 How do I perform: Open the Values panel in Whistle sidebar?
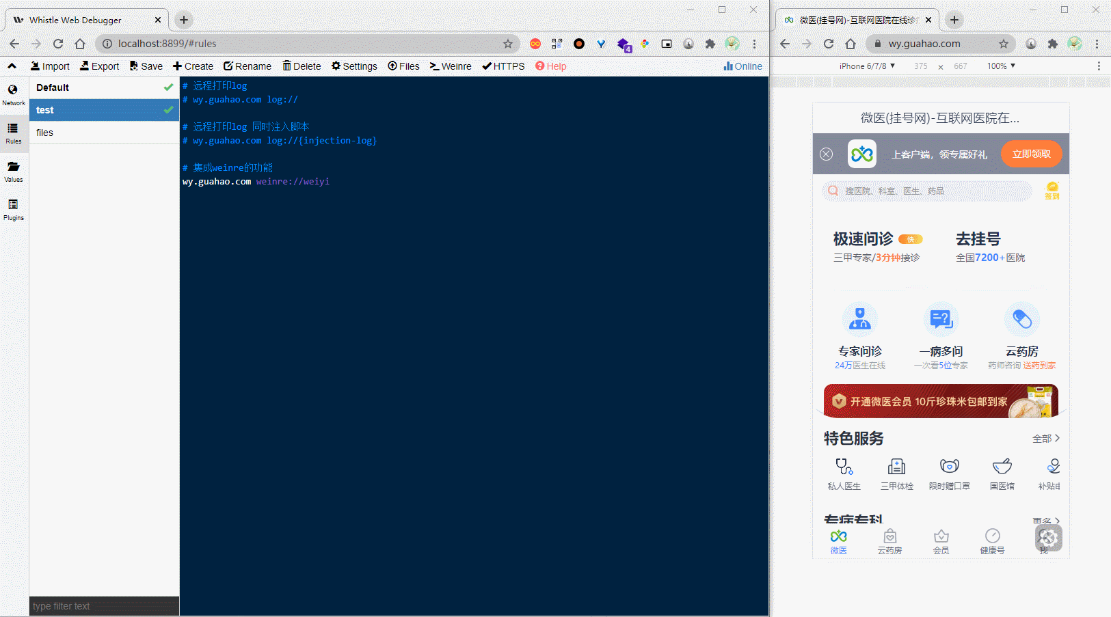[14, 172]
